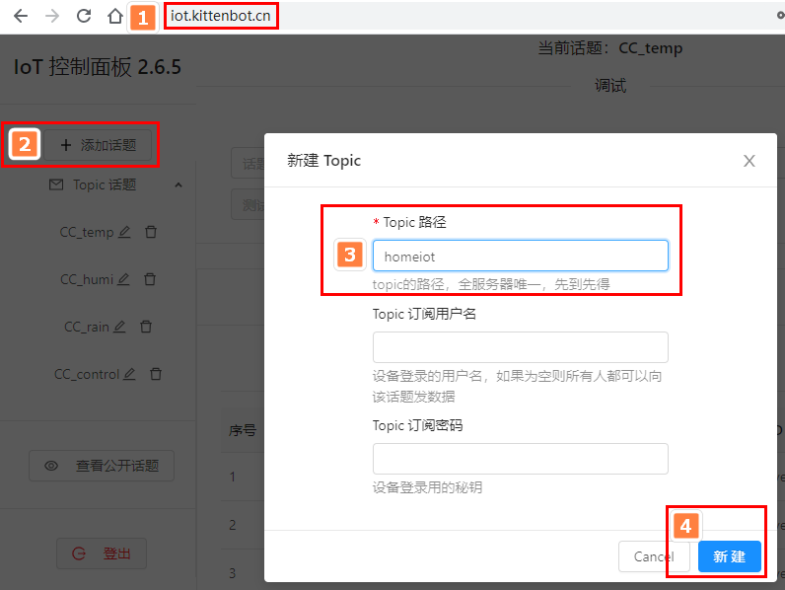This screenshot has height=590, width=785.
Task: Click the Topic 订阅密码 input box
Action: (x=520, y=459)
